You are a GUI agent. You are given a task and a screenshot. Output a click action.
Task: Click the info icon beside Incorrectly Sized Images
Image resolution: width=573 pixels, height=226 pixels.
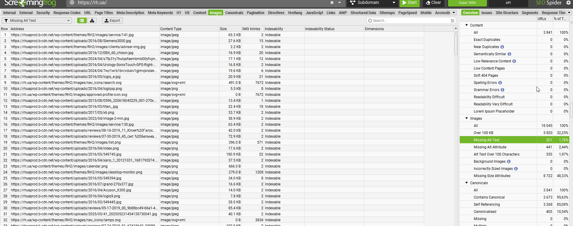click(516, 169)
